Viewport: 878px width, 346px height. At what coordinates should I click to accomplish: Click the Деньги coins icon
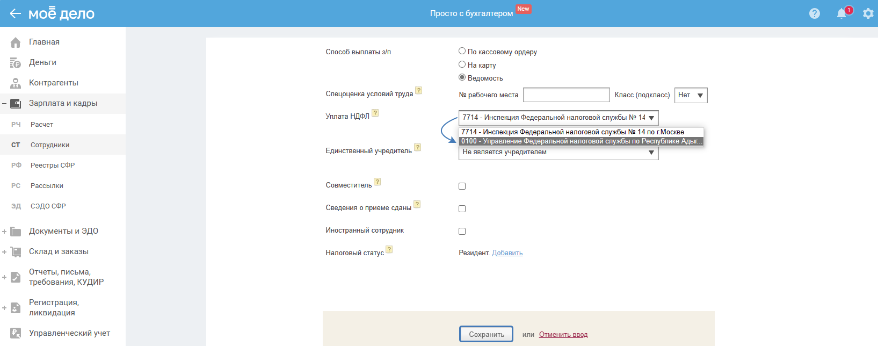16,63
